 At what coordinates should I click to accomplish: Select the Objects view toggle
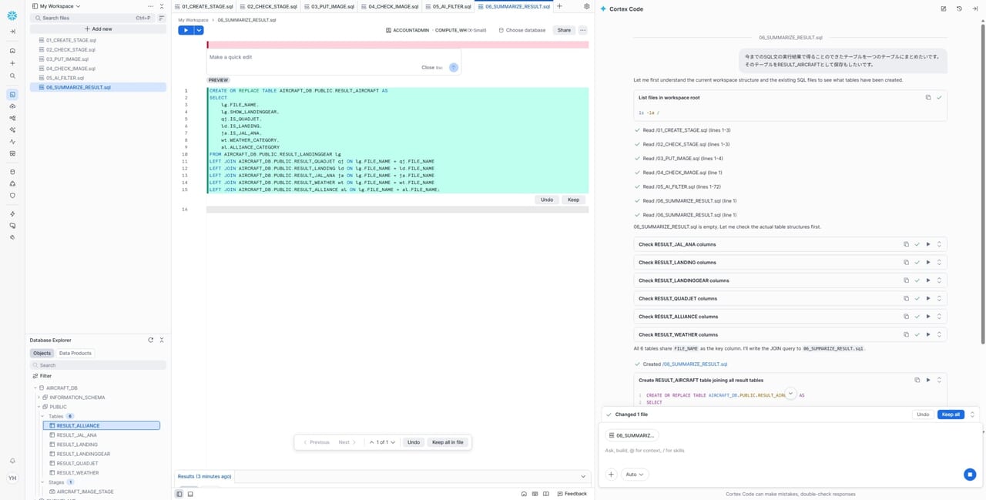(x=42, y=353)
